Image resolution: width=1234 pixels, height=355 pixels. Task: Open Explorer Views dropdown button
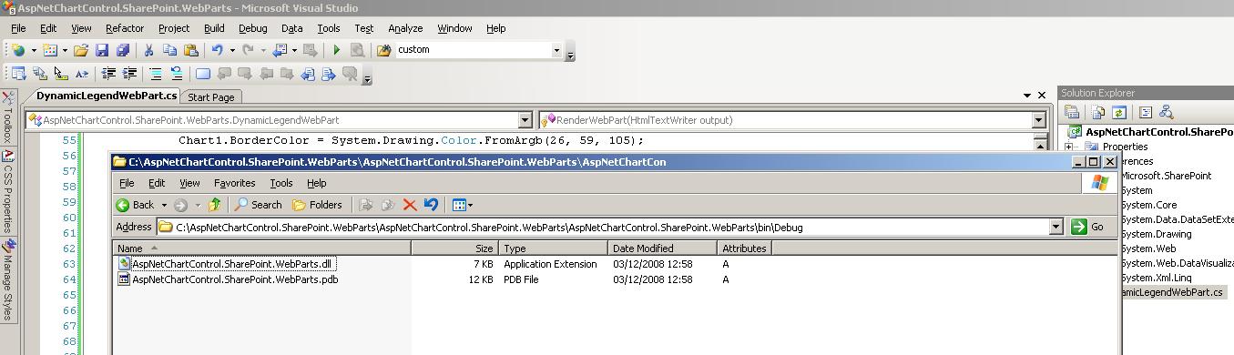[x=462, y=205]
